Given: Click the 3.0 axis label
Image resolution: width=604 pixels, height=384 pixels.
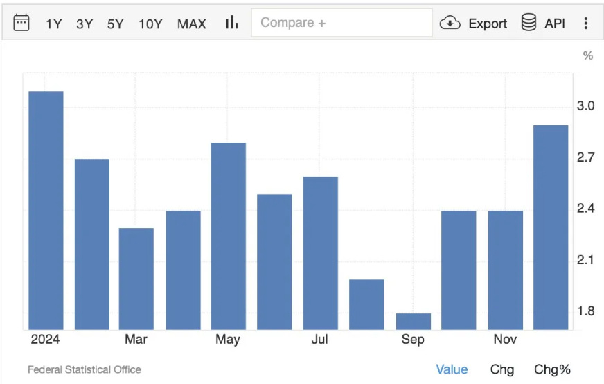Looking at the screenshot, I should (585, 105).
